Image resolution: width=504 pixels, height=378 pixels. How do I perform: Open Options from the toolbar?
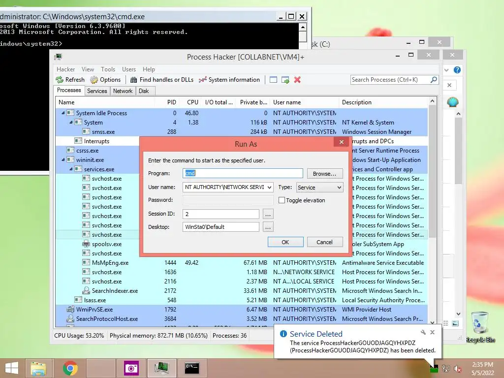tap(105, 80)
